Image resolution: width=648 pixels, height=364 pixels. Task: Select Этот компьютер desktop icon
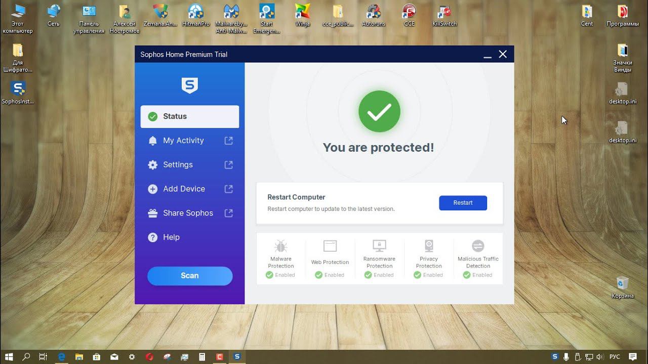(x=18, y=19)
